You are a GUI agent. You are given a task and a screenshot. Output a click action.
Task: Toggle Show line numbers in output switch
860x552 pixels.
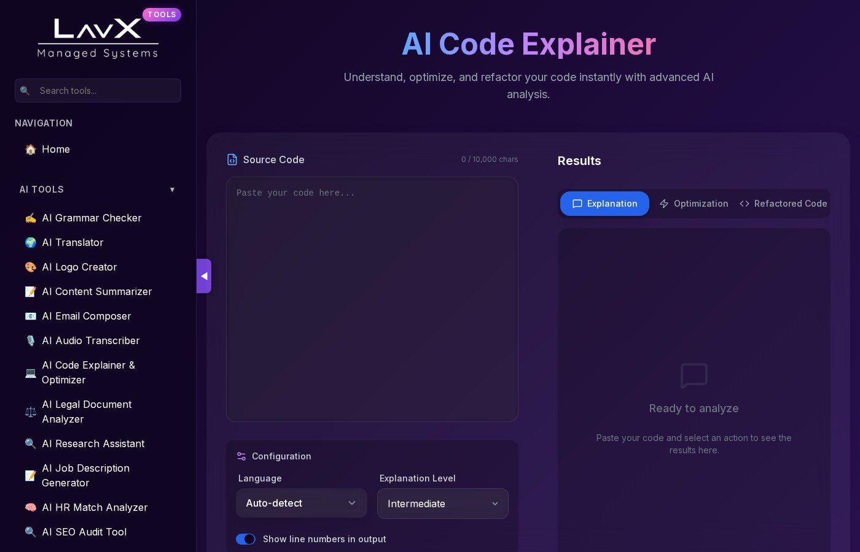[x=246, y=539]
